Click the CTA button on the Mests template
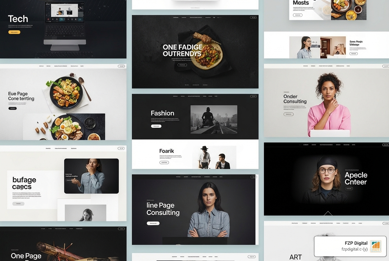Viewport: 389px width, 261px height. coord(297,14)
